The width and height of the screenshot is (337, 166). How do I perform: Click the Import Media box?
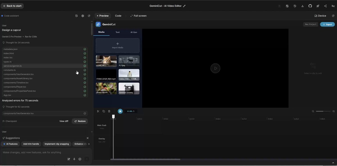pyautogui.click(x=118, y=46)
